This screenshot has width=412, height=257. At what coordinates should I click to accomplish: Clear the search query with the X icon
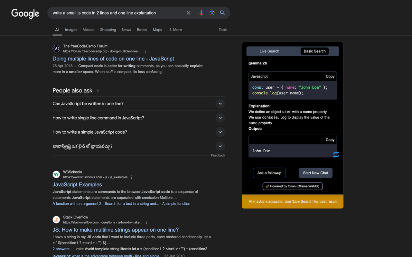pyautogui.click(x=188, y=13)
